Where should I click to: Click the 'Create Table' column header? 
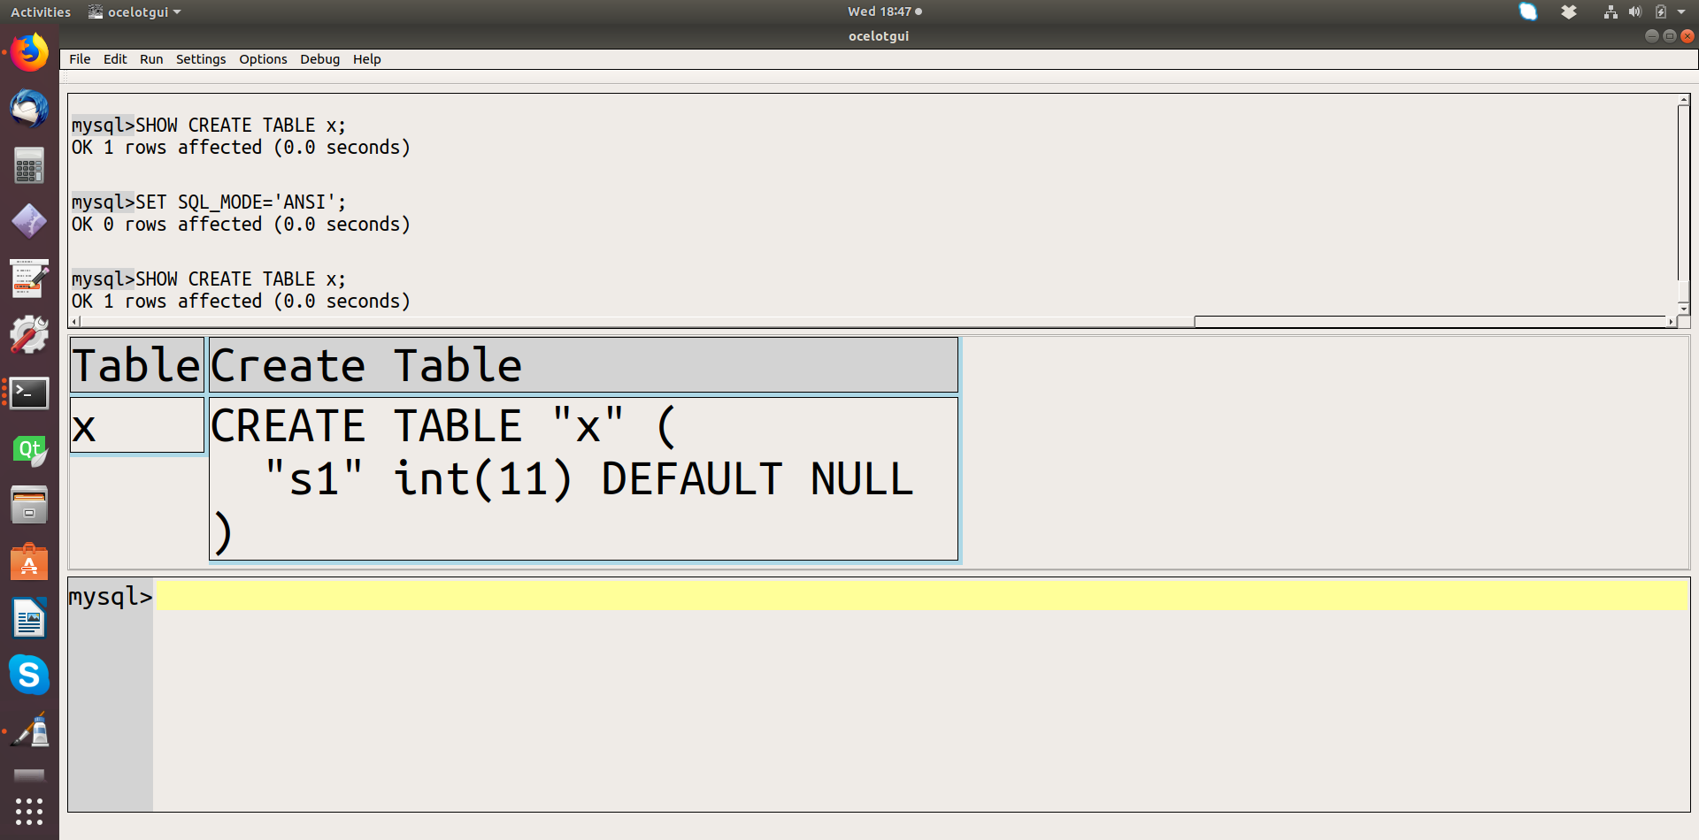[583, 364]
